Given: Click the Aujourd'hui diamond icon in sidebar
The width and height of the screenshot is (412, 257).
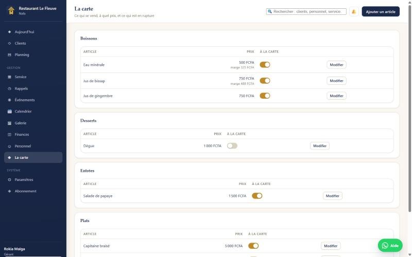Looking at the screenshot, I should click(9, 32).
